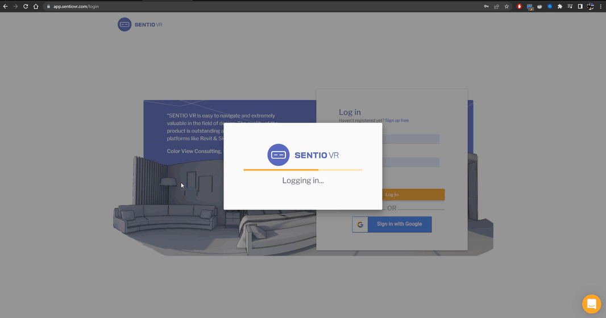Screen dimensions: 606x318
Task: Open the browser home icon
Action: pyautogui.click(x=36, y=6)
